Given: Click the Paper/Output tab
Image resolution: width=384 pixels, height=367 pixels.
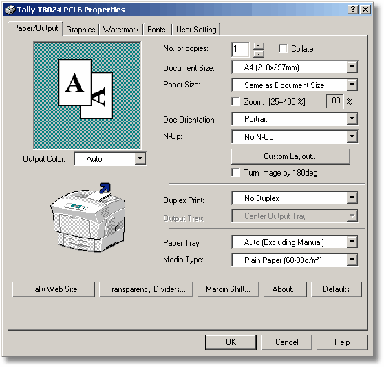Looking at the screenshot, I should 36,28.
